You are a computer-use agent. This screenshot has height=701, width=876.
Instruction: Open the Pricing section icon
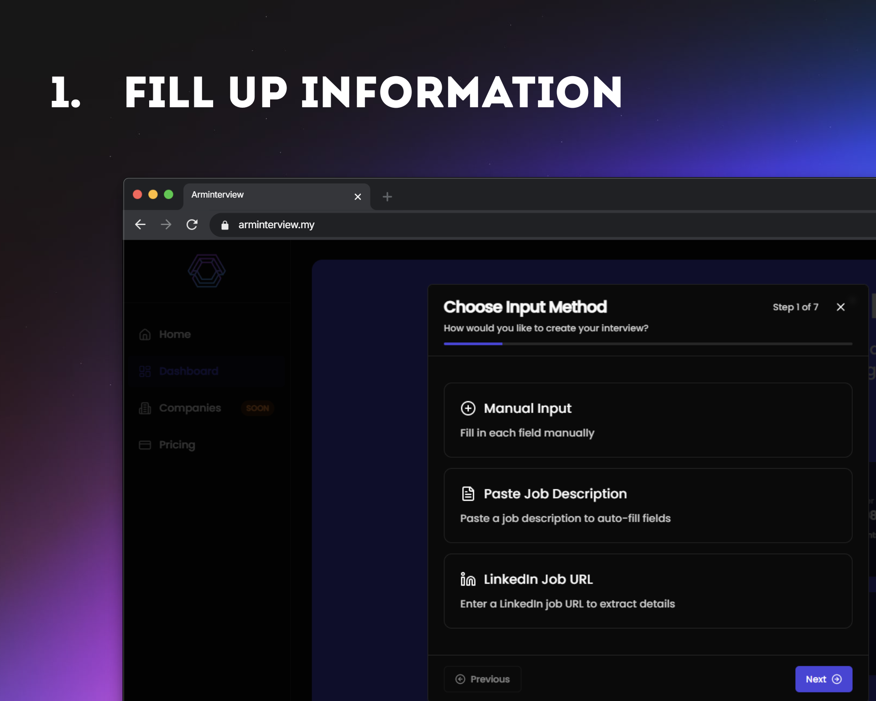(x=145, y=445)
